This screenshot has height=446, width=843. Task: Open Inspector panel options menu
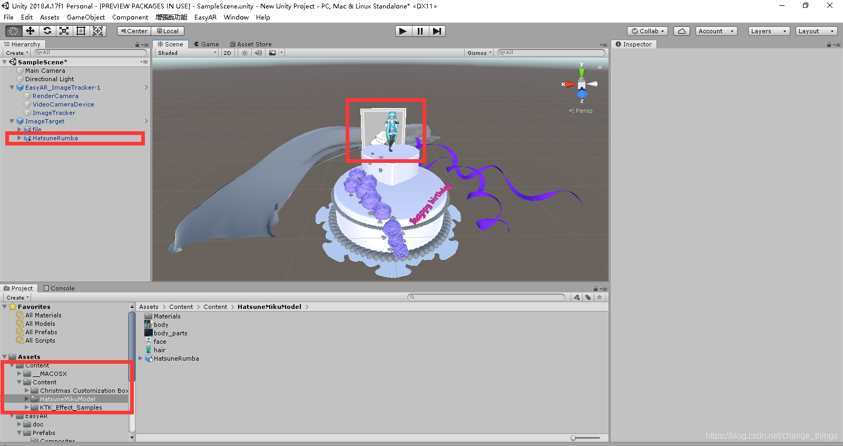pyautogui.click(x=837, y=45)
